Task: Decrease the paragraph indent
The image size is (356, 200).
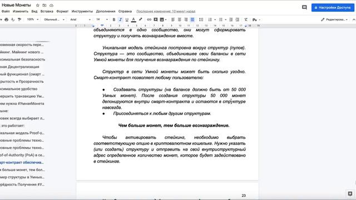Action: pyautogui.click(x=231, y=20)
